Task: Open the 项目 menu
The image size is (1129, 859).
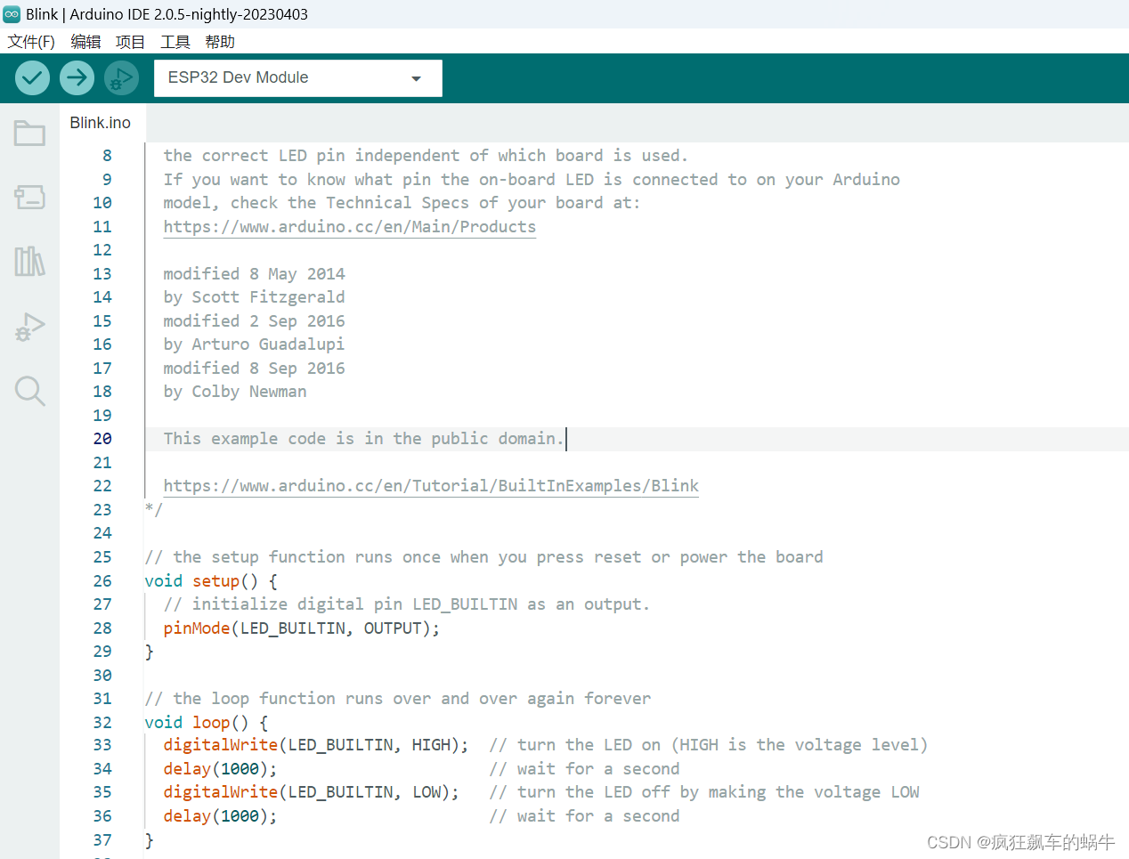Action: coord(130,42)
